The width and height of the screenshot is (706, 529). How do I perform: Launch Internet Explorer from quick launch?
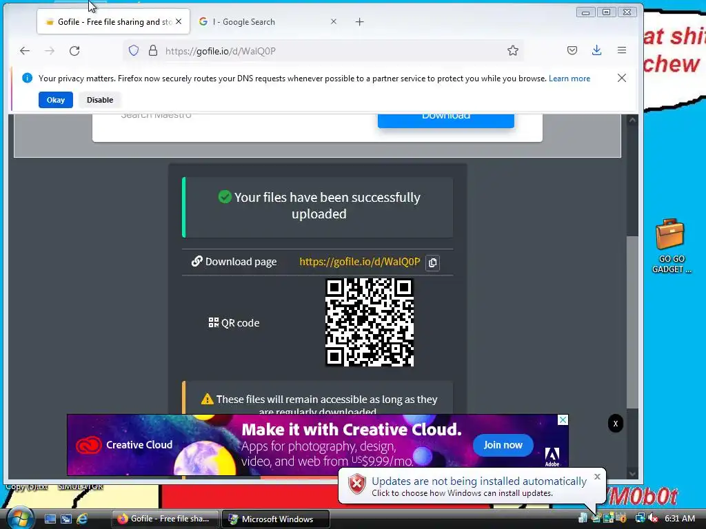pos(82,519)
